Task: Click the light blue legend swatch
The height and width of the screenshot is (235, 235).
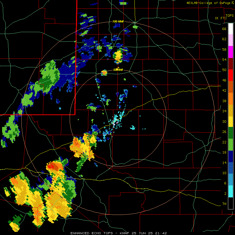Action: (x=231, y=180)
